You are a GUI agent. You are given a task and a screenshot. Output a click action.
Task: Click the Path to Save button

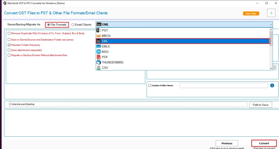(x=260, y=105)
